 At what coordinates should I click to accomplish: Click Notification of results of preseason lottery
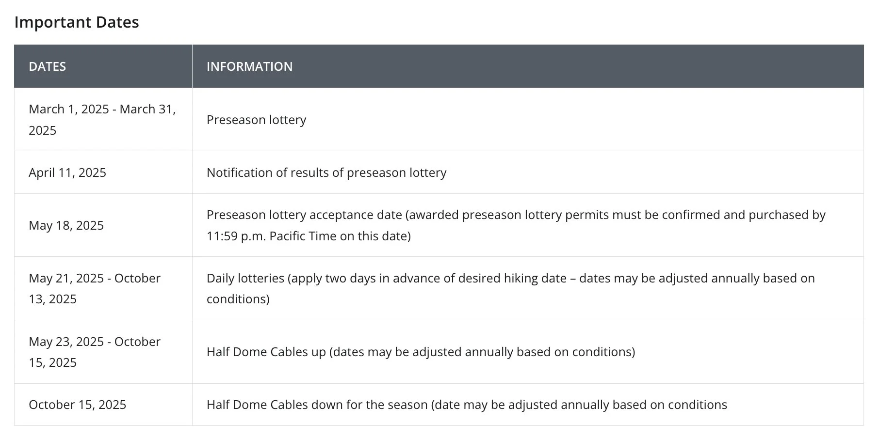click(x=326, y=172)
